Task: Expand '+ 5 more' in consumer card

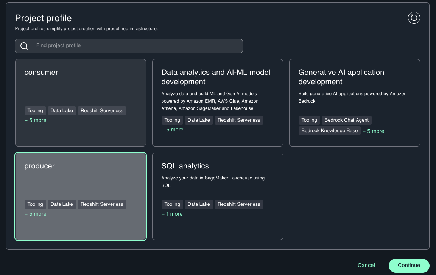Action: [35, 120]
